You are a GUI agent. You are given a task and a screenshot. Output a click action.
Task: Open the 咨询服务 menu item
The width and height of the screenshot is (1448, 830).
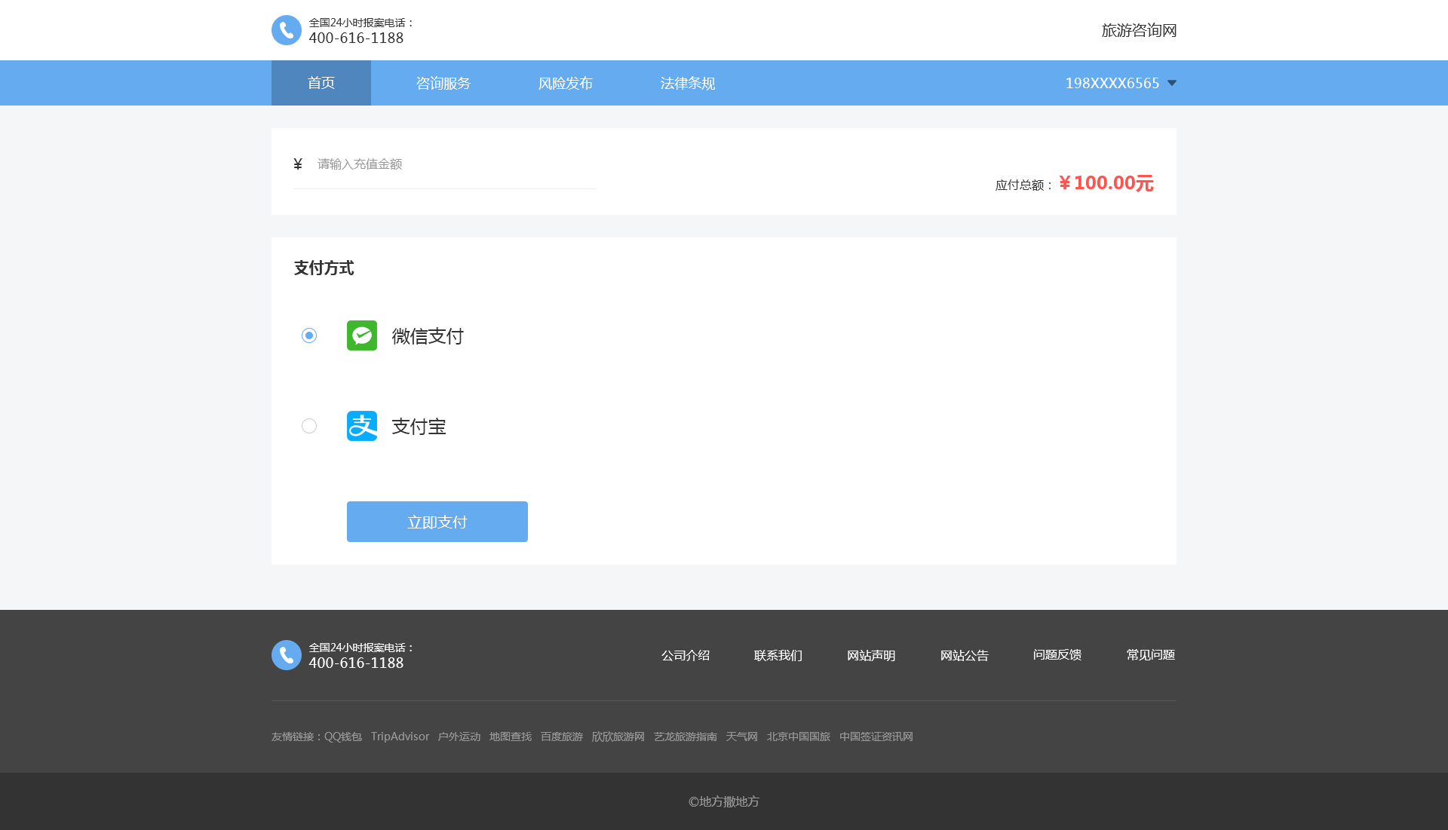(x=443, y=83)
